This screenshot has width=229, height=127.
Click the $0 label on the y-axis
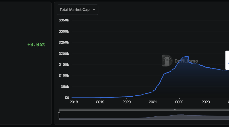[66, 98]
